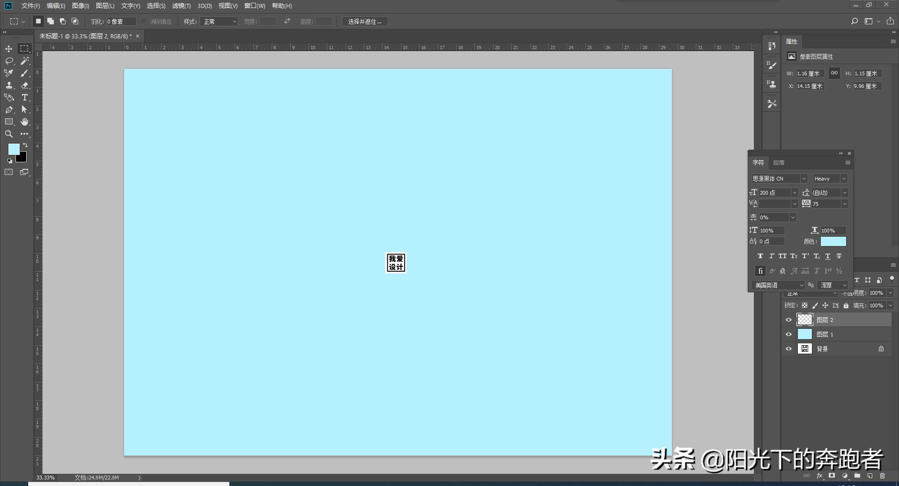Select the Rectangular Marquee tool
899x486 pixels.
(24, 49)
